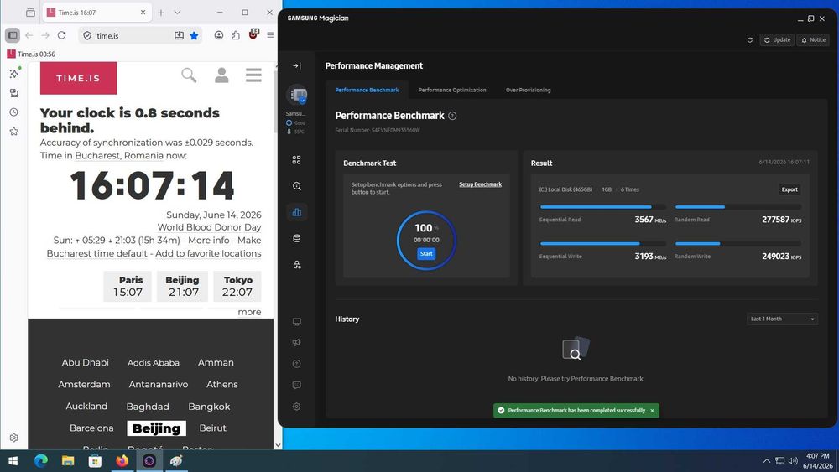Click the time.is search magnifier icon

[x=189, y=75]
